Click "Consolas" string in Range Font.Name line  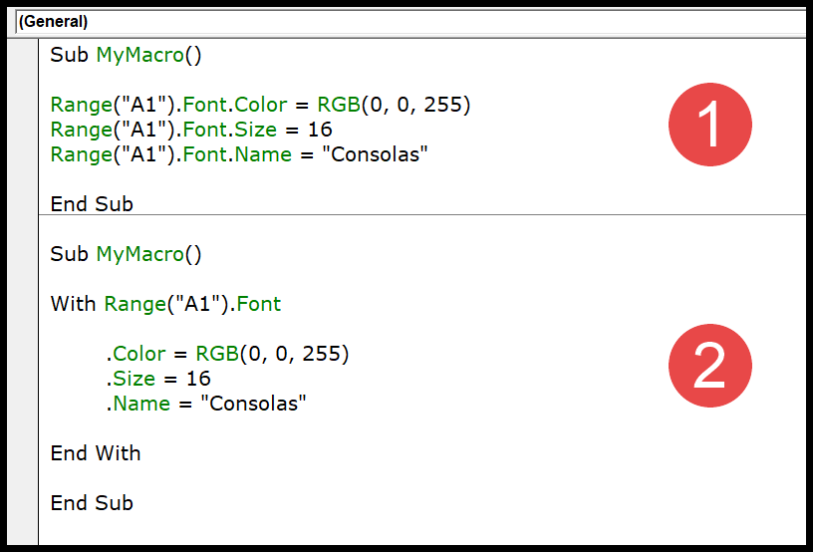coord(375,154)
